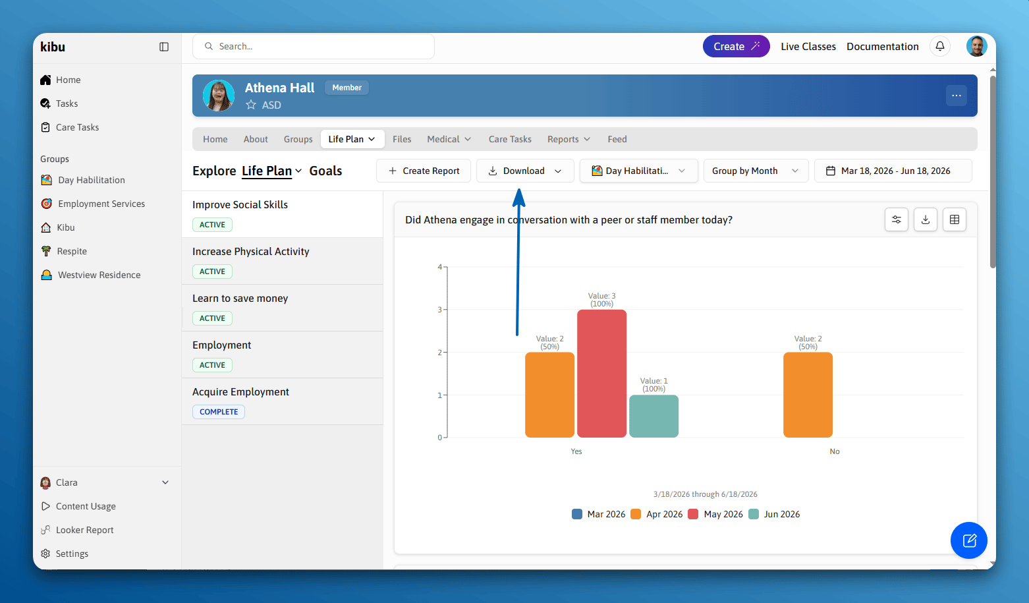This screenshot has width=1029, height=603.
Task: Switch chart to table view
Action: click(x=955, y=219)
